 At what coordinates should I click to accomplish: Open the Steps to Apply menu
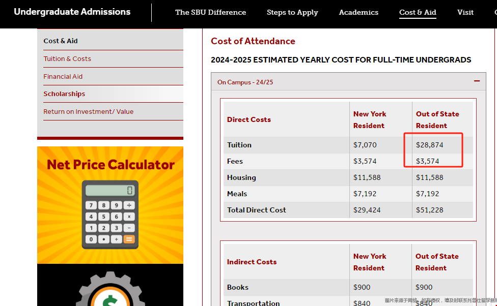click(x=292, y=12)
